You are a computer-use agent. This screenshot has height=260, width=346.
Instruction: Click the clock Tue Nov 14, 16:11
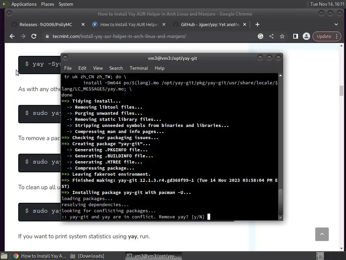pyautogui.click(x=327, y=4)
